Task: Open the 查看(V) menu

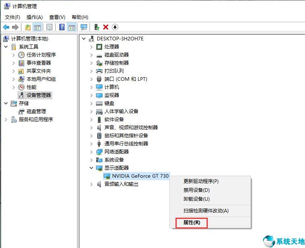Action: click(x=57, y=17)
